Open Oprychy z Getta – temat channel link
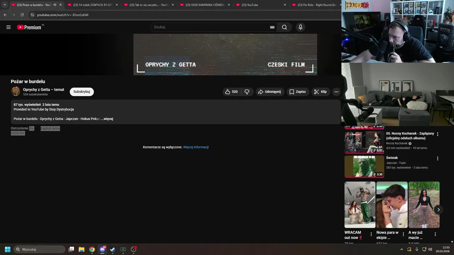The image size is (454, 255). [x=44, y=90]
